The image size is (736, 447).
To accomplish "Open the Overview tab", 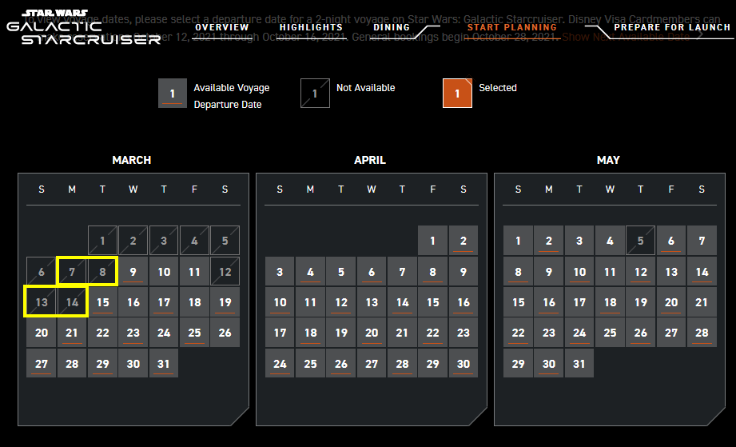I will [222, 27].
